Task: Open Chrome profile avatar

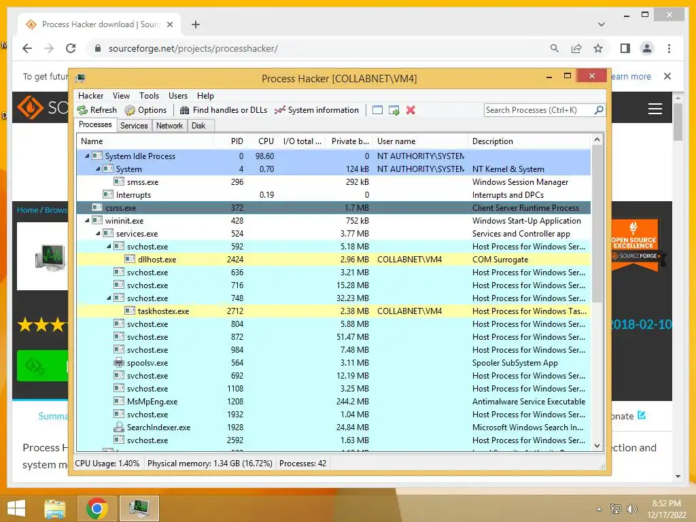Action: 647,48
